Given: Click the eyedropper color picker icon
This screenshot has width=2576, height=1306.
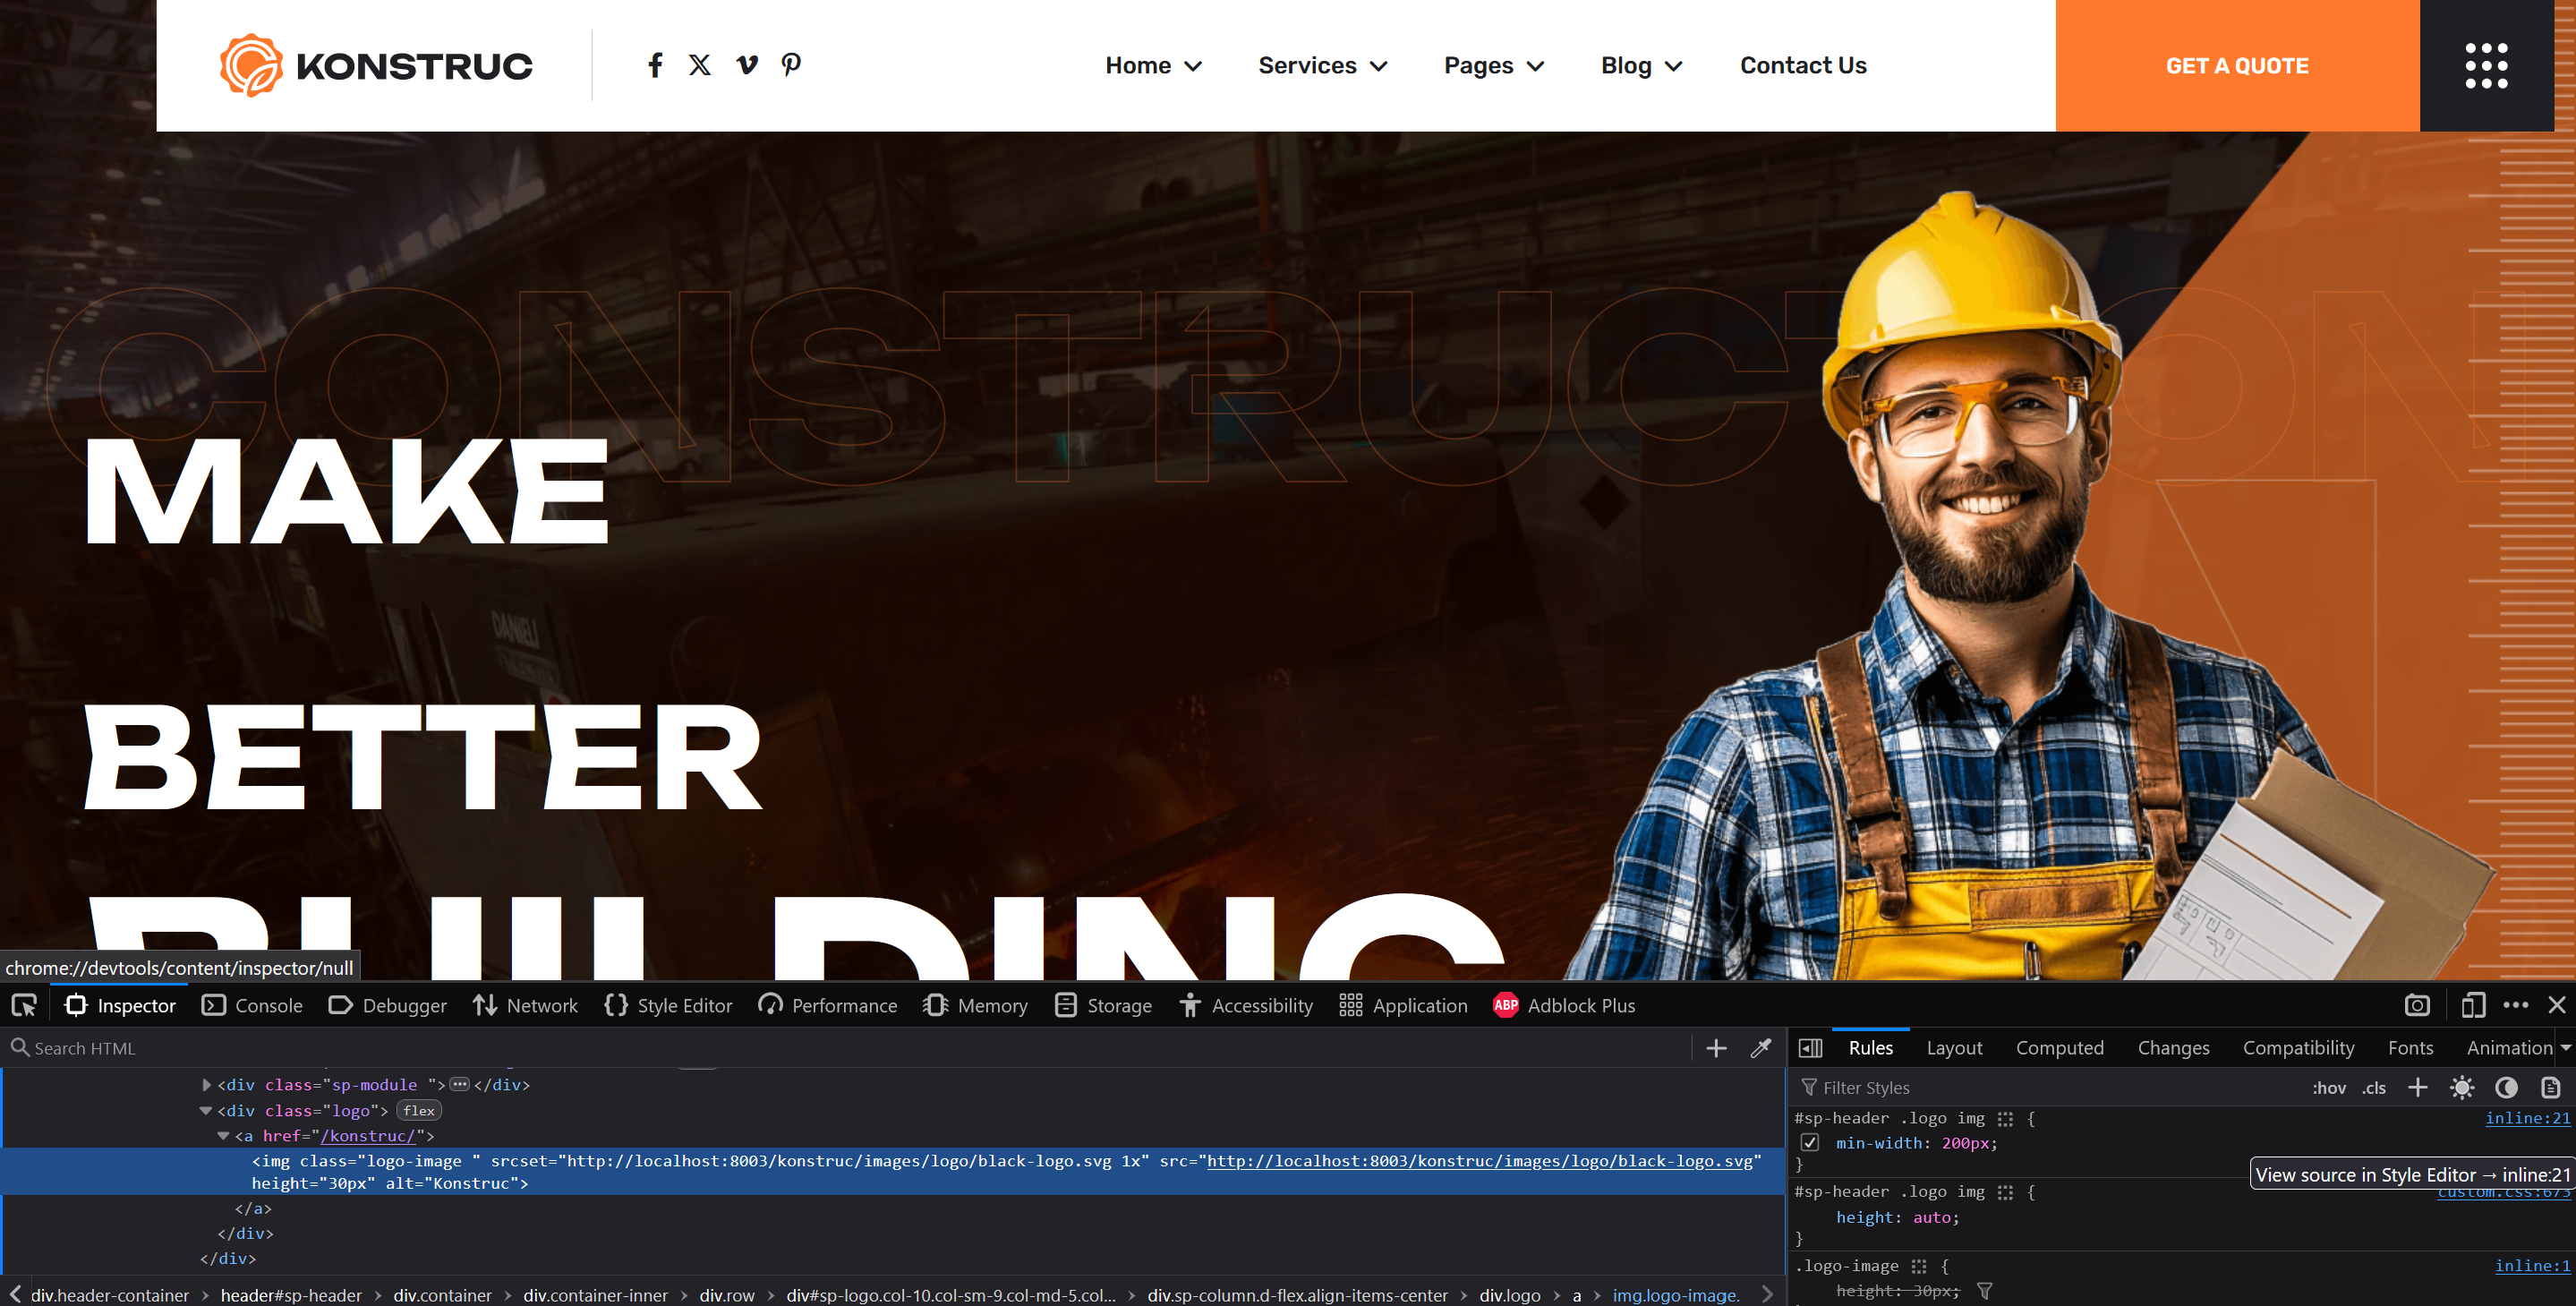Looking at the screenshot, I should (x=1760, y=1048).
